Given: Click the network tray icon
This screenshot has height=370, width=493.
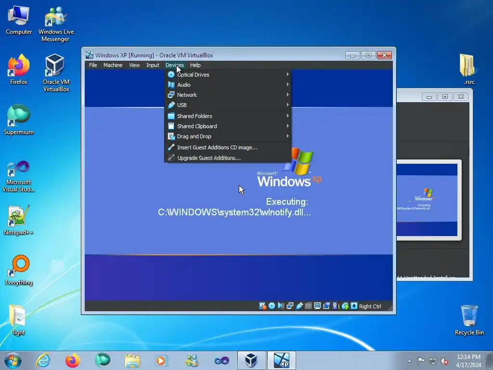Looking at the screenshot, I should pyautogui.click(x=433, y=361).
